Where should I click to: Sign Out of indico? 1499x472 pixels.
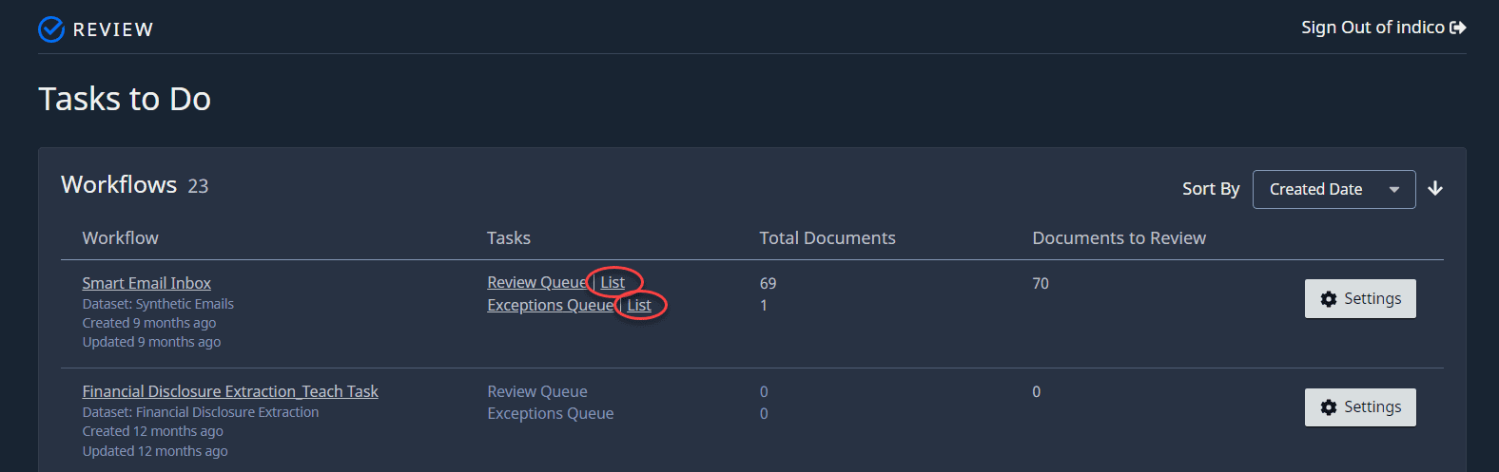(x=1372, y=28)
